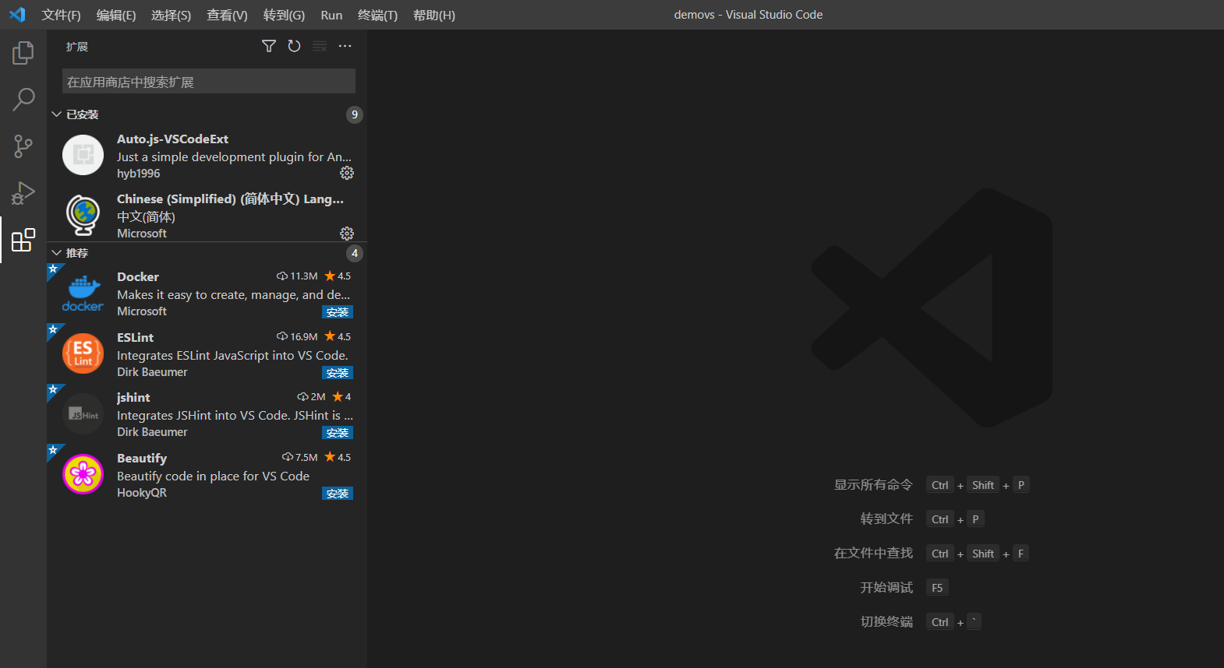Viewport: 1224px width, 668px height.
Task: Open the 选择(S) menu
Action: pos(171,15)
